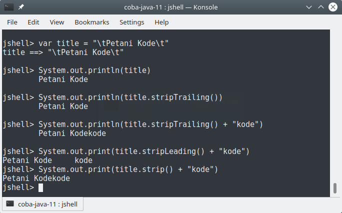Select the coba-java-11 : jshell tab
Viewport: 342px width, 213px height.
pos(43,204)
